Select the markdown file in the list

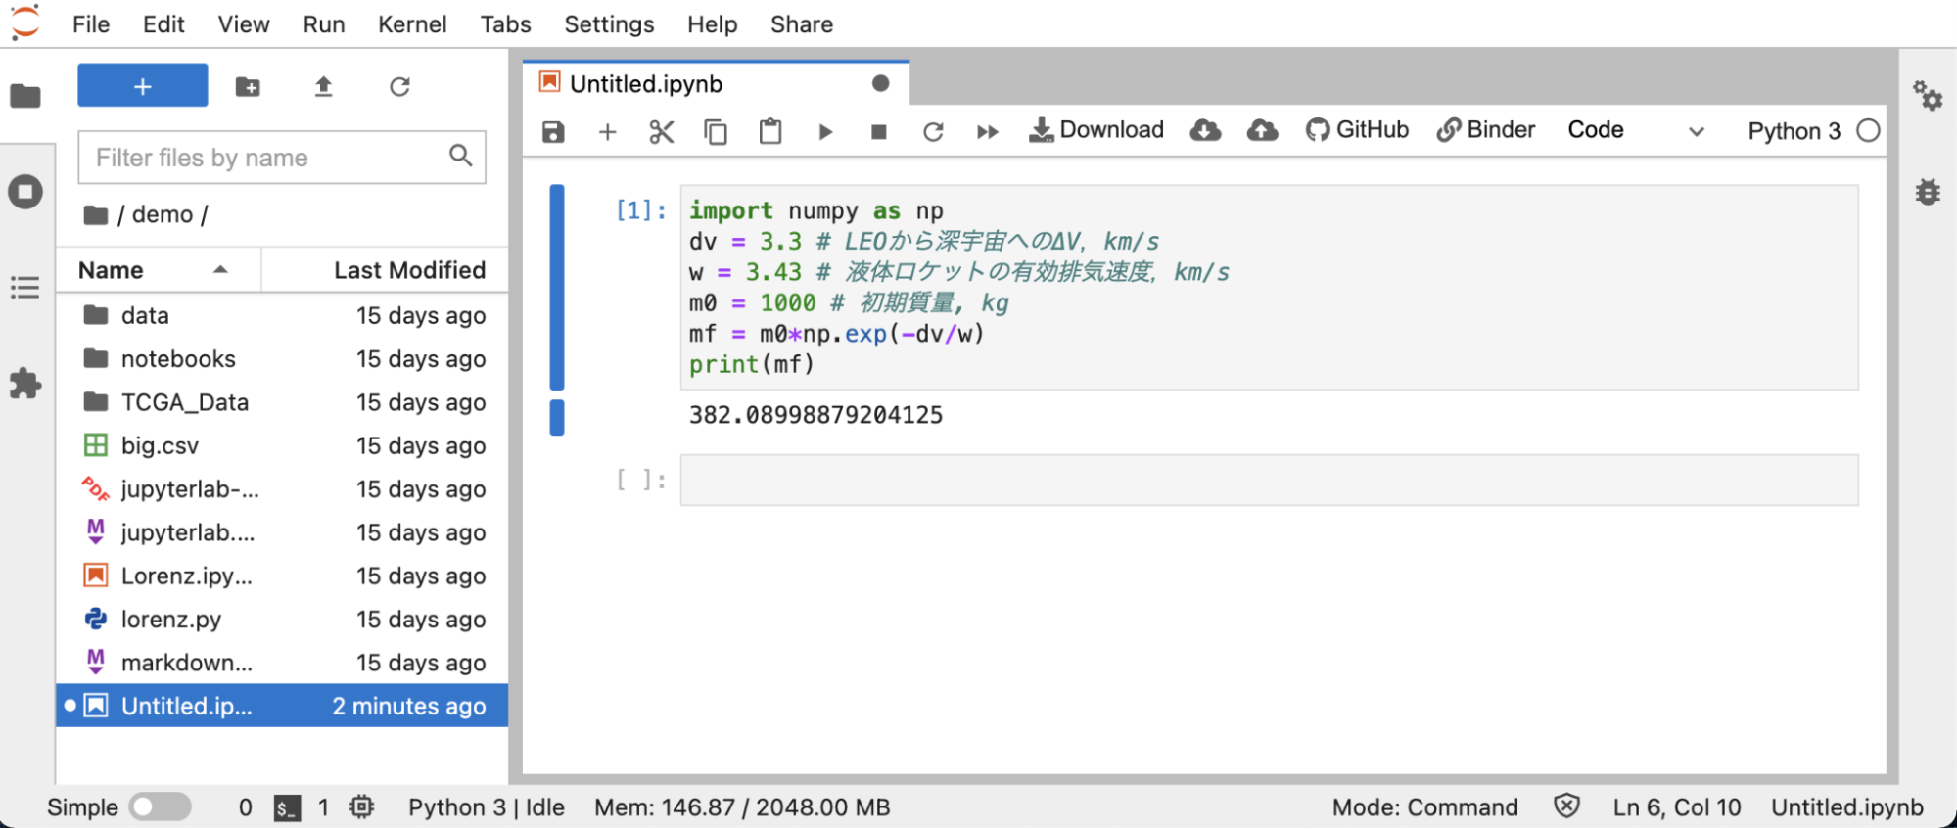pyautogui.click(x=282, y=663)
